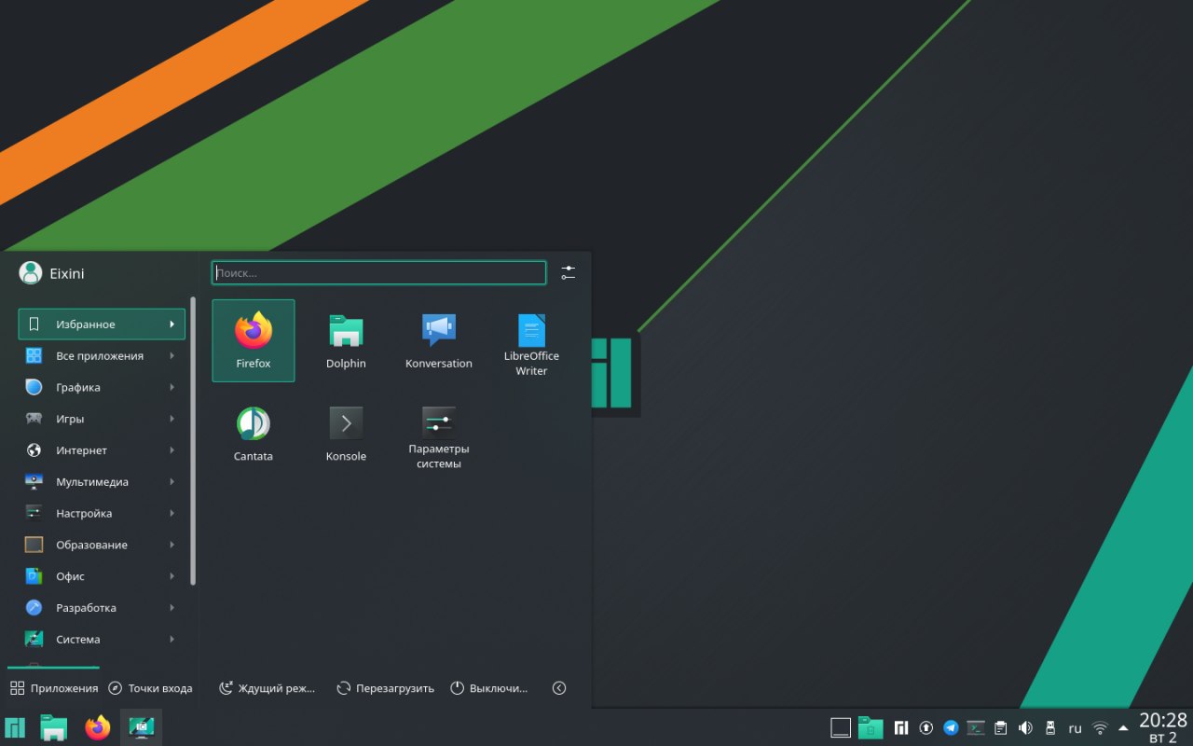This screenshot has width=1193, height=746.
Task: Click the Manjaro tray icon
Action: [901, 727]
